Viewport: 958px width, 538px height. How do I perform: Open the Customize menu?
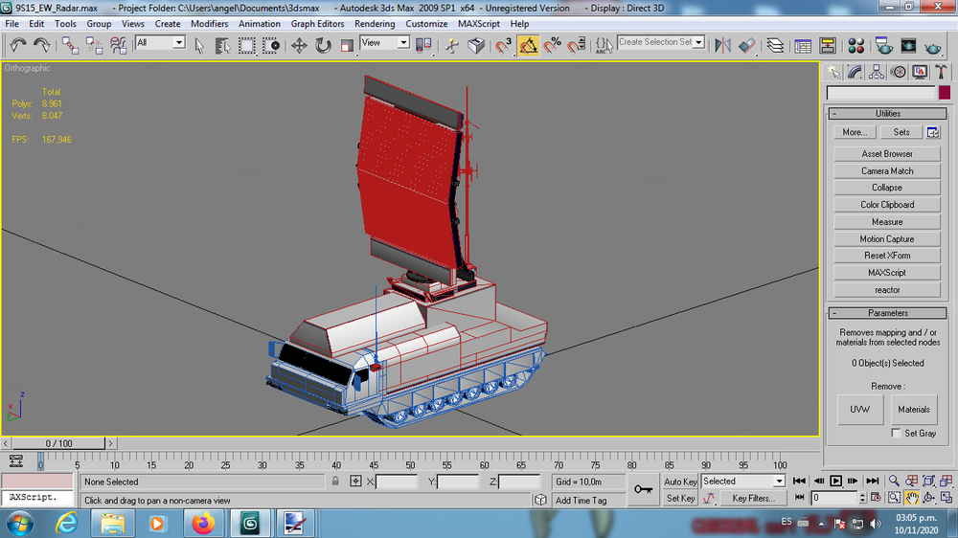click(426, 24)
